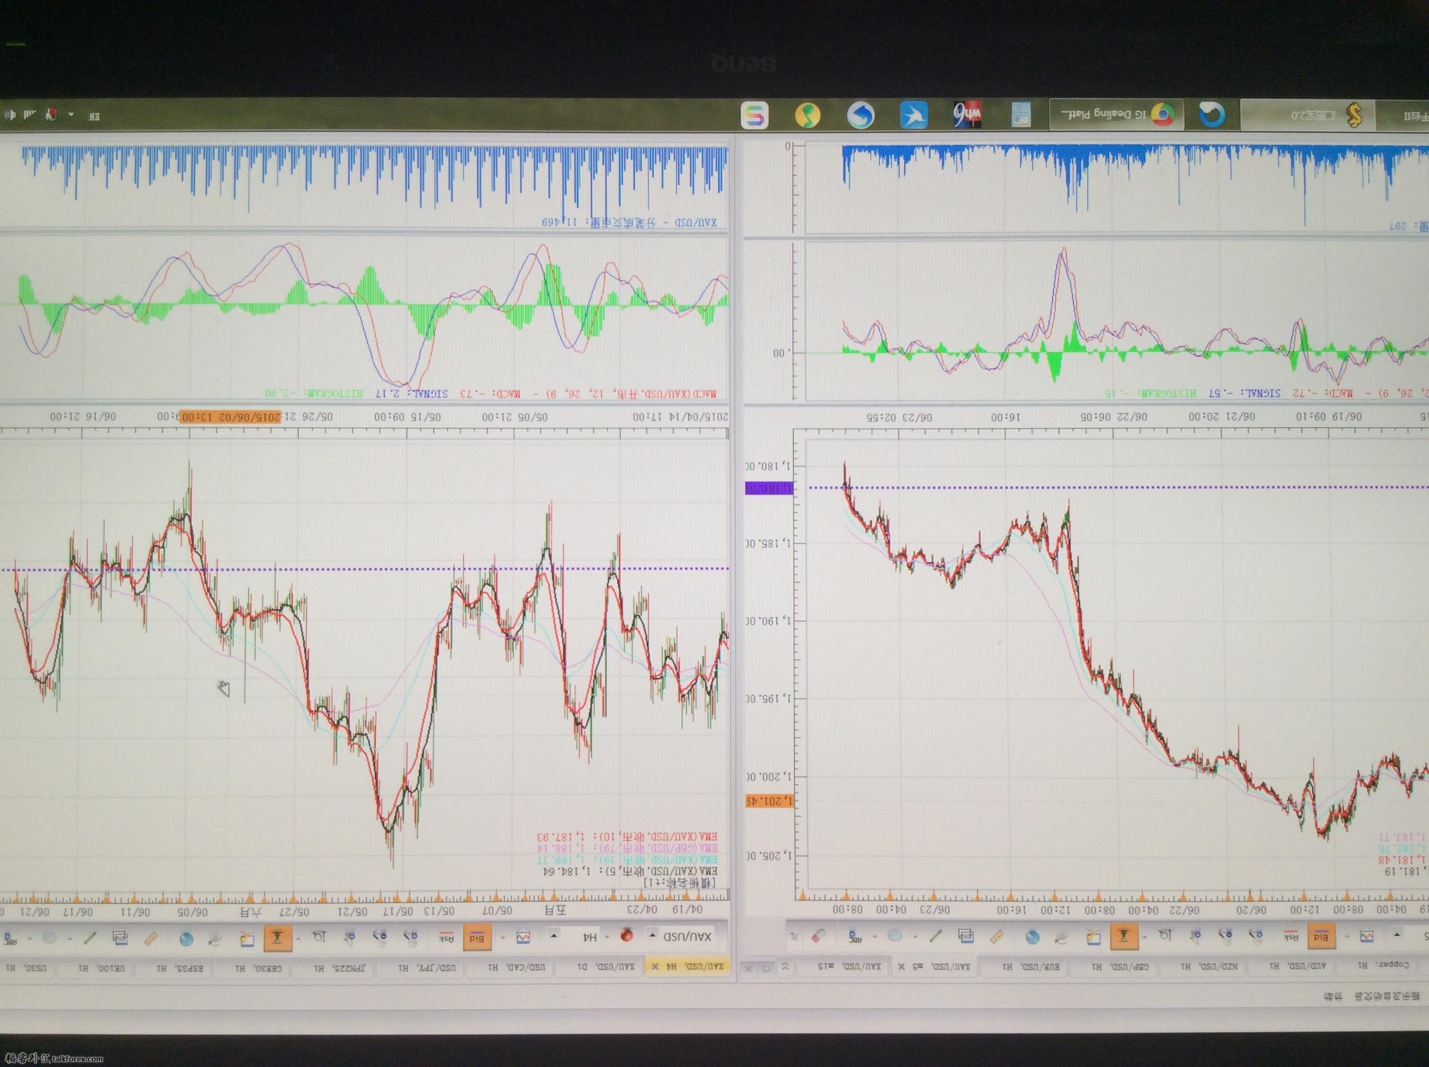Click the globe icon in the H4 chart toolbar
1429x1067 pixels.
(186, 939)
